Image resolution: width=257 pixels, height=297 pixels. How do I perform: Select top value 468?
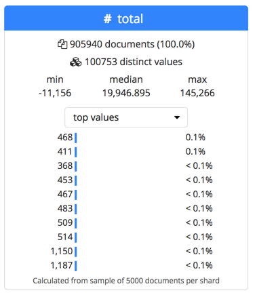point(65,138)
